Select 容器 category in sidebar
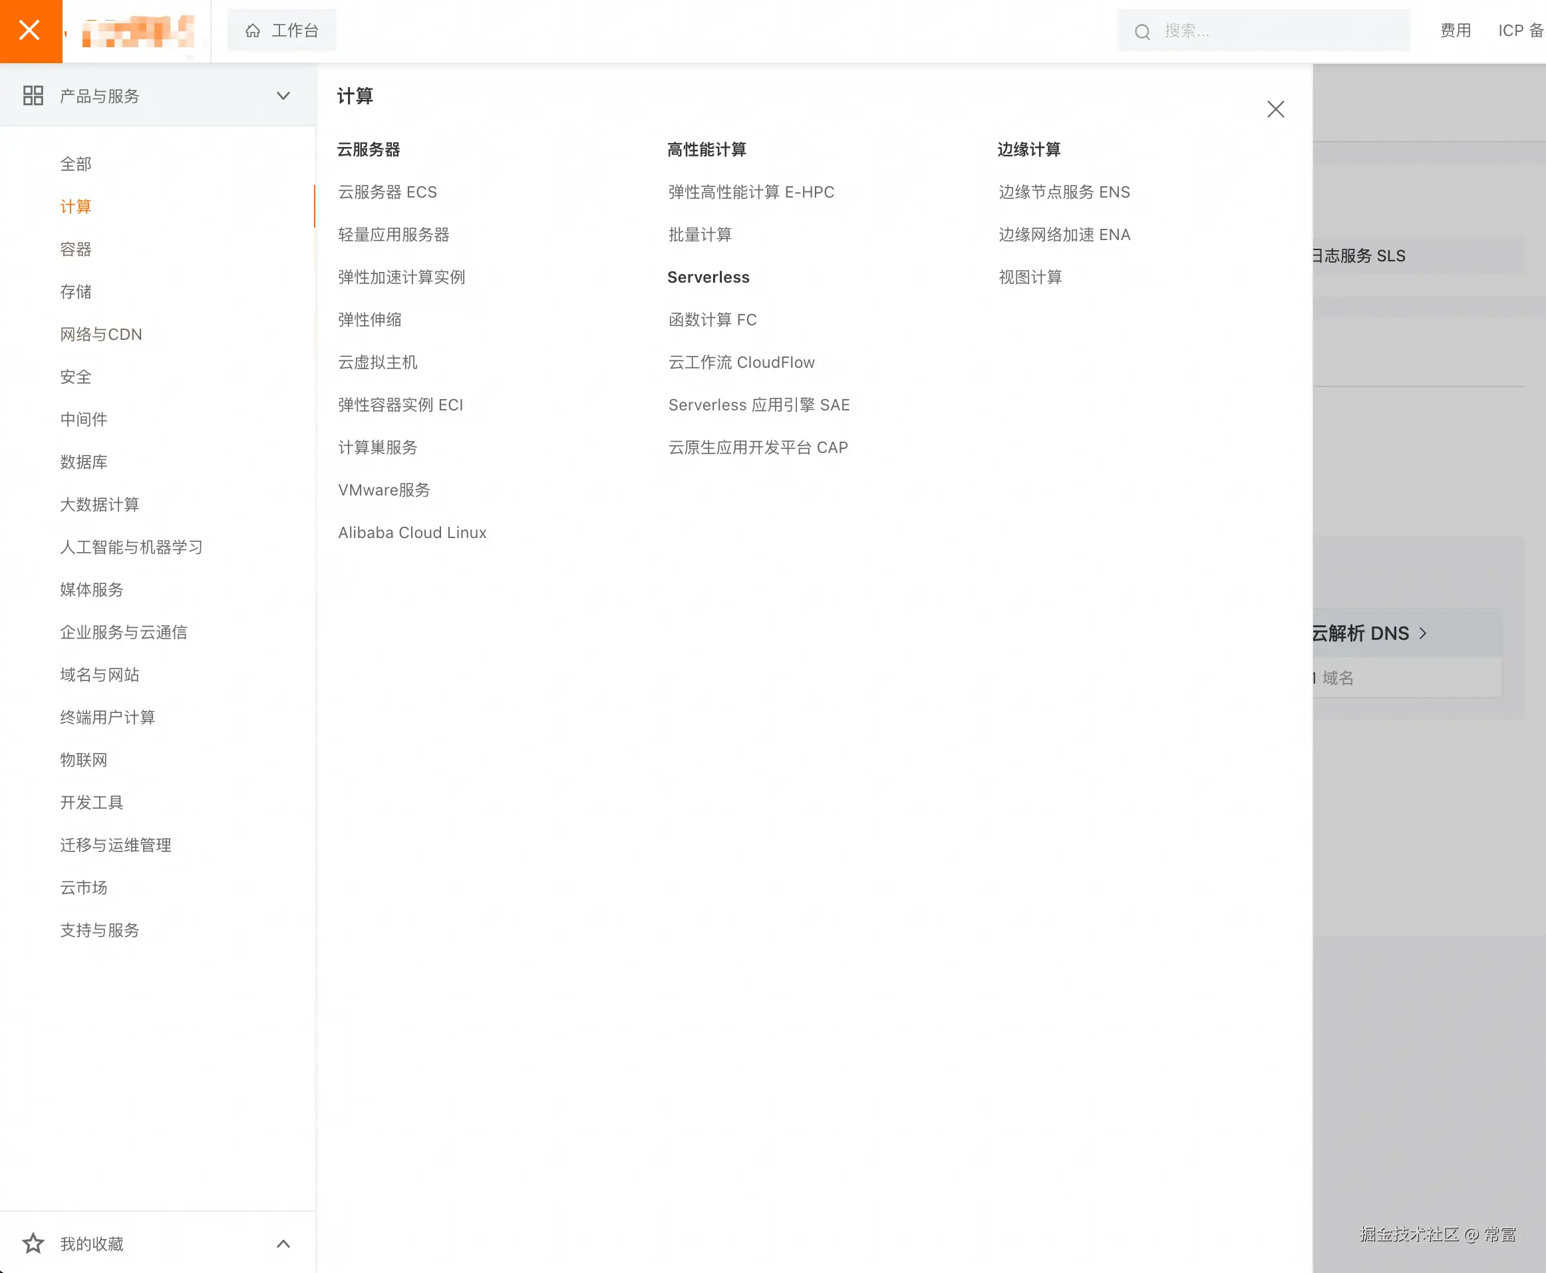1546x1273 pixels. [x=76, y=249]
